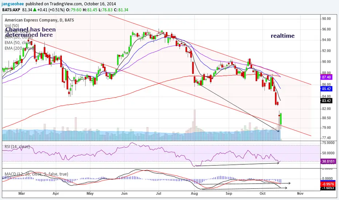Click the Apr label on the time axis

[x=56, y=193]
